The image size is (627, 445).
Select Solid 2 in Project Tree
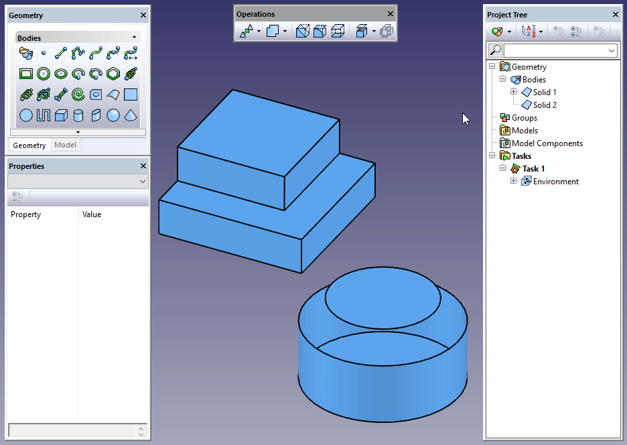(x=544, y=105)
